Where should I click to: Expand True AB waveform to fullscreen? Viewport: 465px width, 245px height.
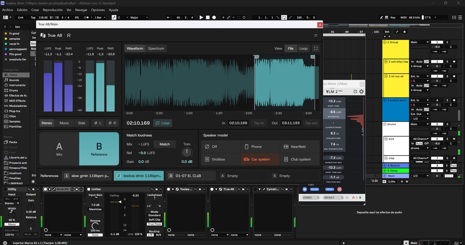point(316,48)
